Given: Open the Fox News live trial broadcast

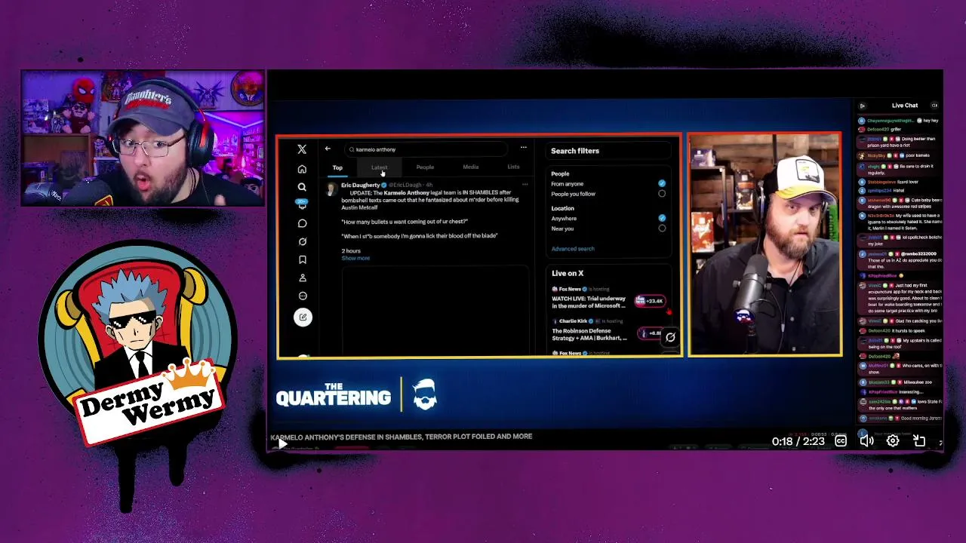Looking at the screenshot, I should [x=589, y=302].
